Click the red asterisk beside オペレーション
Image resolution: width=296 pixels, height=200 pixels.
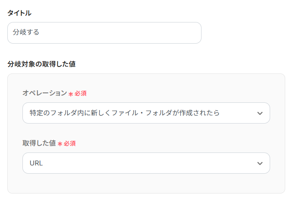tap(71, 94)
